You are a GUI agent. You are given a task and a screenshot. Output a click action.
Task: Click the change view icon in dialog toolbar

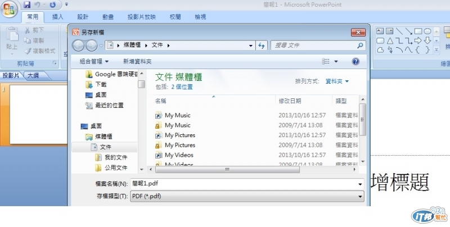(326, 61)
